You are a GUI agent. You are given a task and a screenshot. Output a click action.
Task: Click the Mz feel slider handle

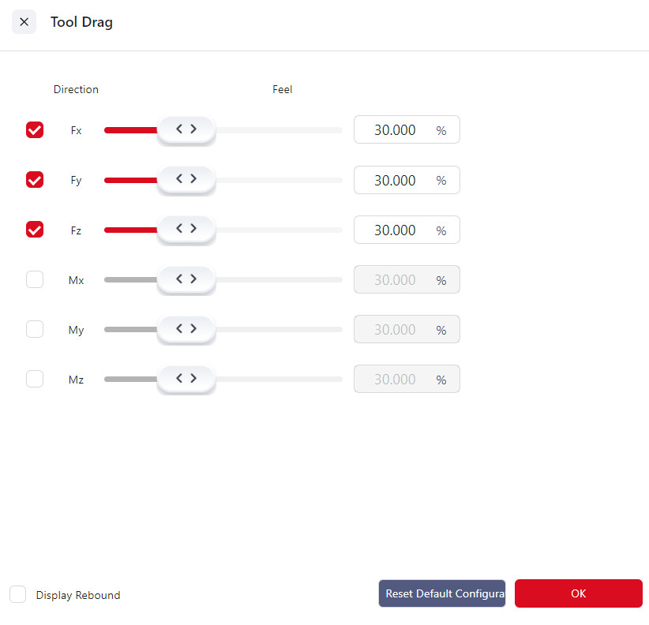(x=186, y=379)
